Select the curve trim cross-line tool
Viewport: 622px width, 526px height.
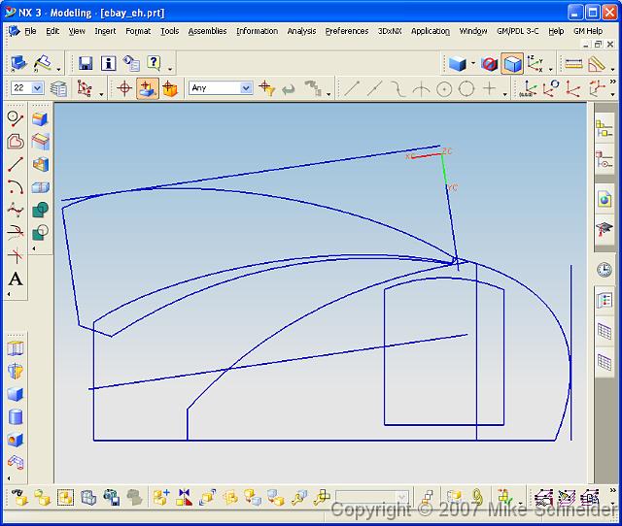coord(16,256)
